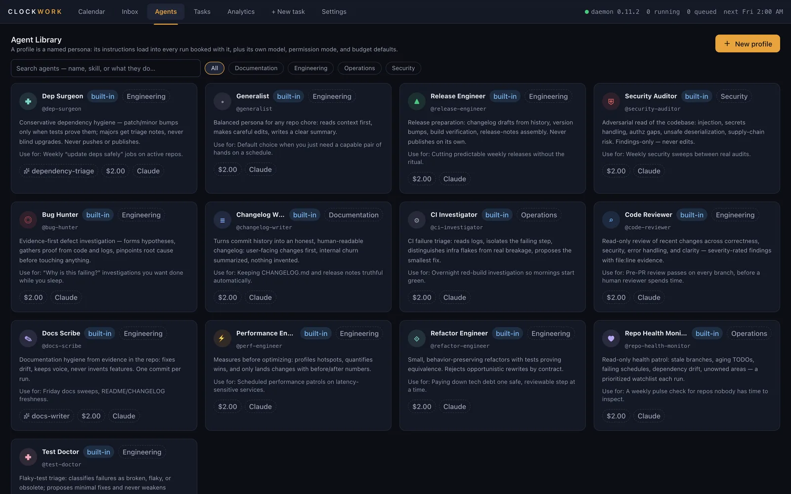Image resolution: width=791 pixels, height=494 pixels.
Task: Click the Security Auditor shield avatar icon
Action: (x=611, y=101)
